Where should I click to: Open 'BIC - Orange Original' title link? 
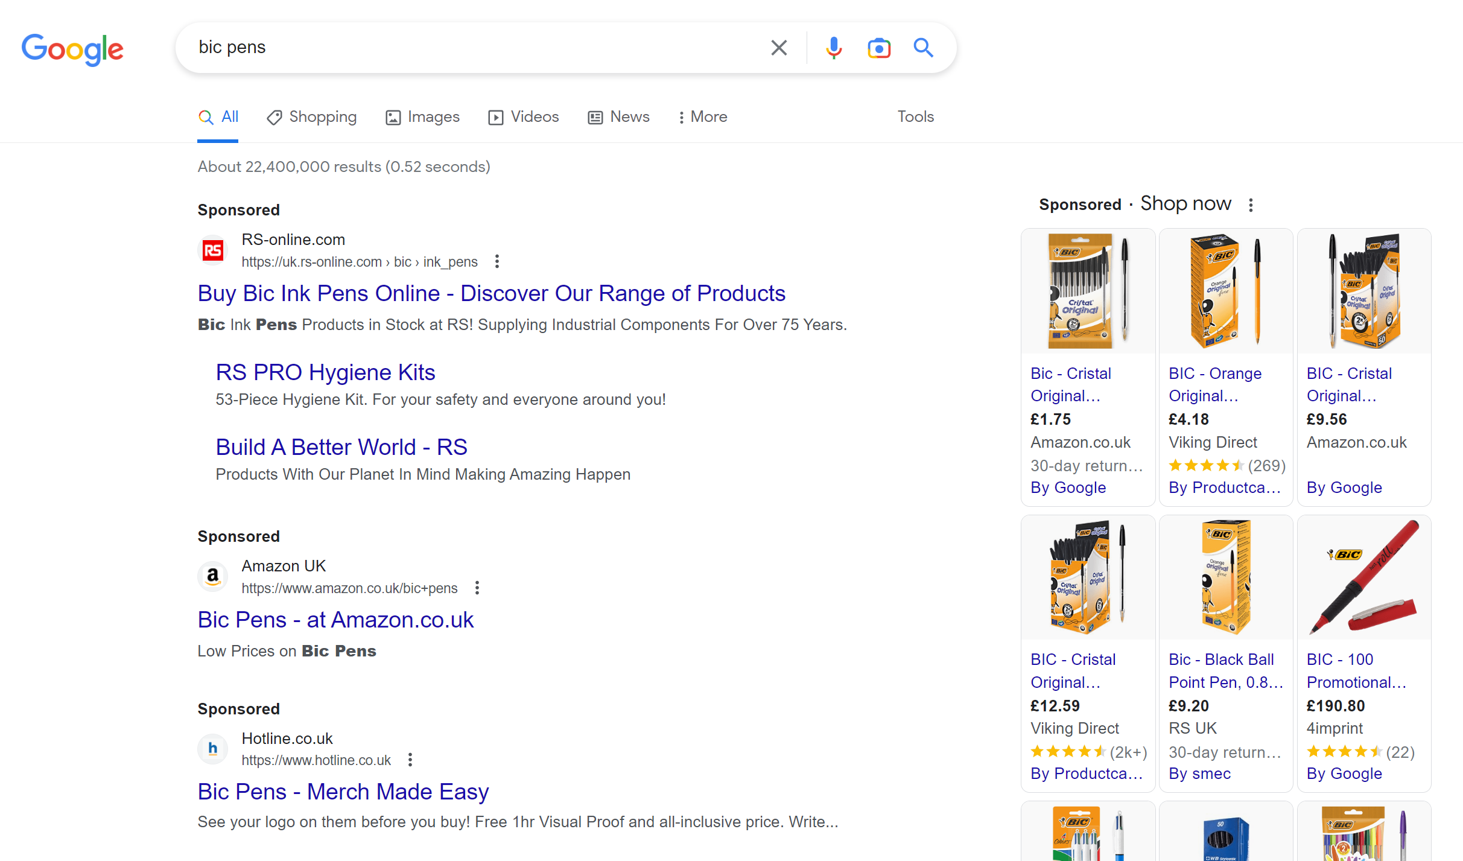tap(1215, 385)
